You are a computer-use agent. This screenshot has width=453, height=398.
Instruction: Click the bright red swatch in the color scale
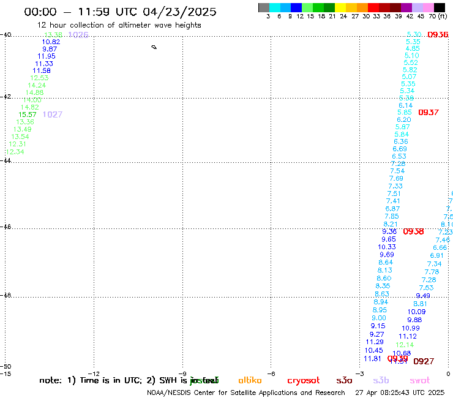pos(373,7)
